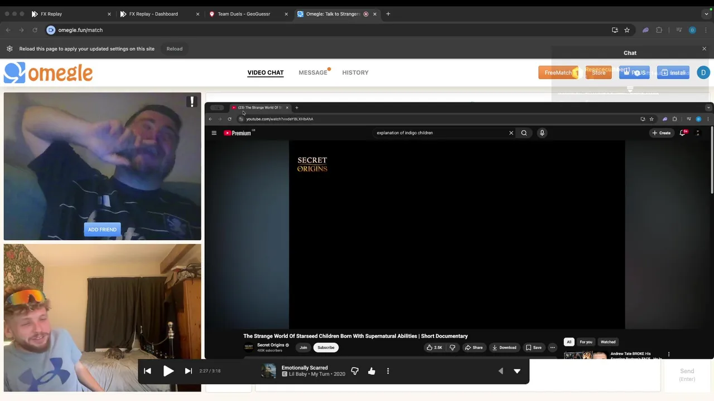
Task: Click the site info icon beside omegle.fun
Action: [51, 30]
